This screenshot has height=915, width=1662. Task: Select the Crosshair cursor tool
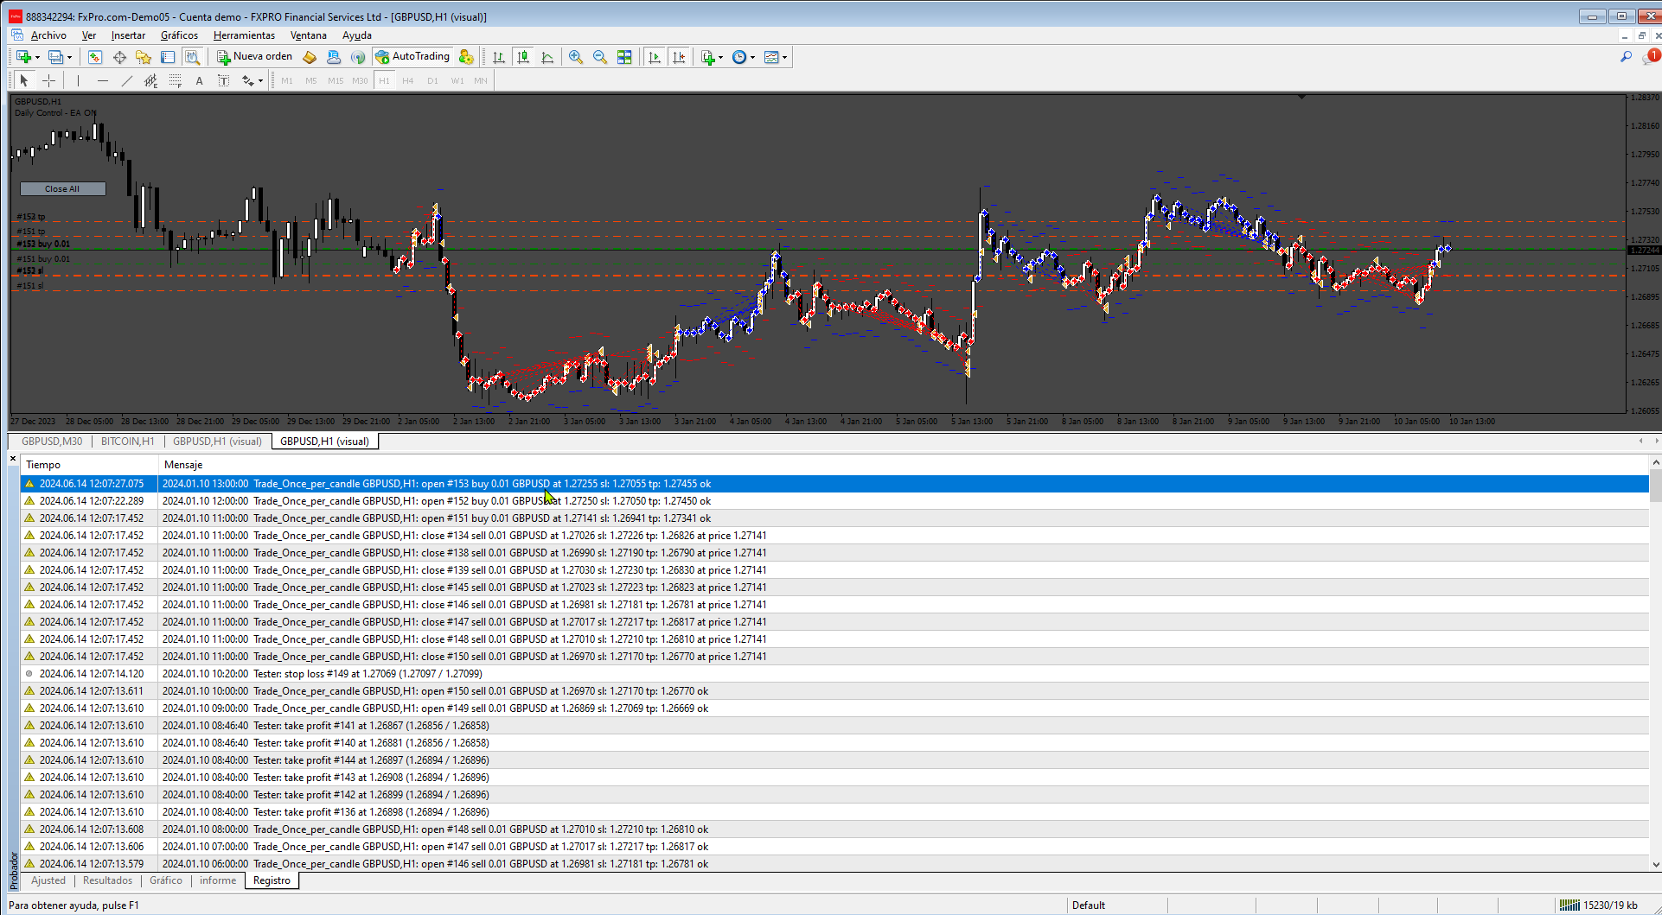coord(49,80)
